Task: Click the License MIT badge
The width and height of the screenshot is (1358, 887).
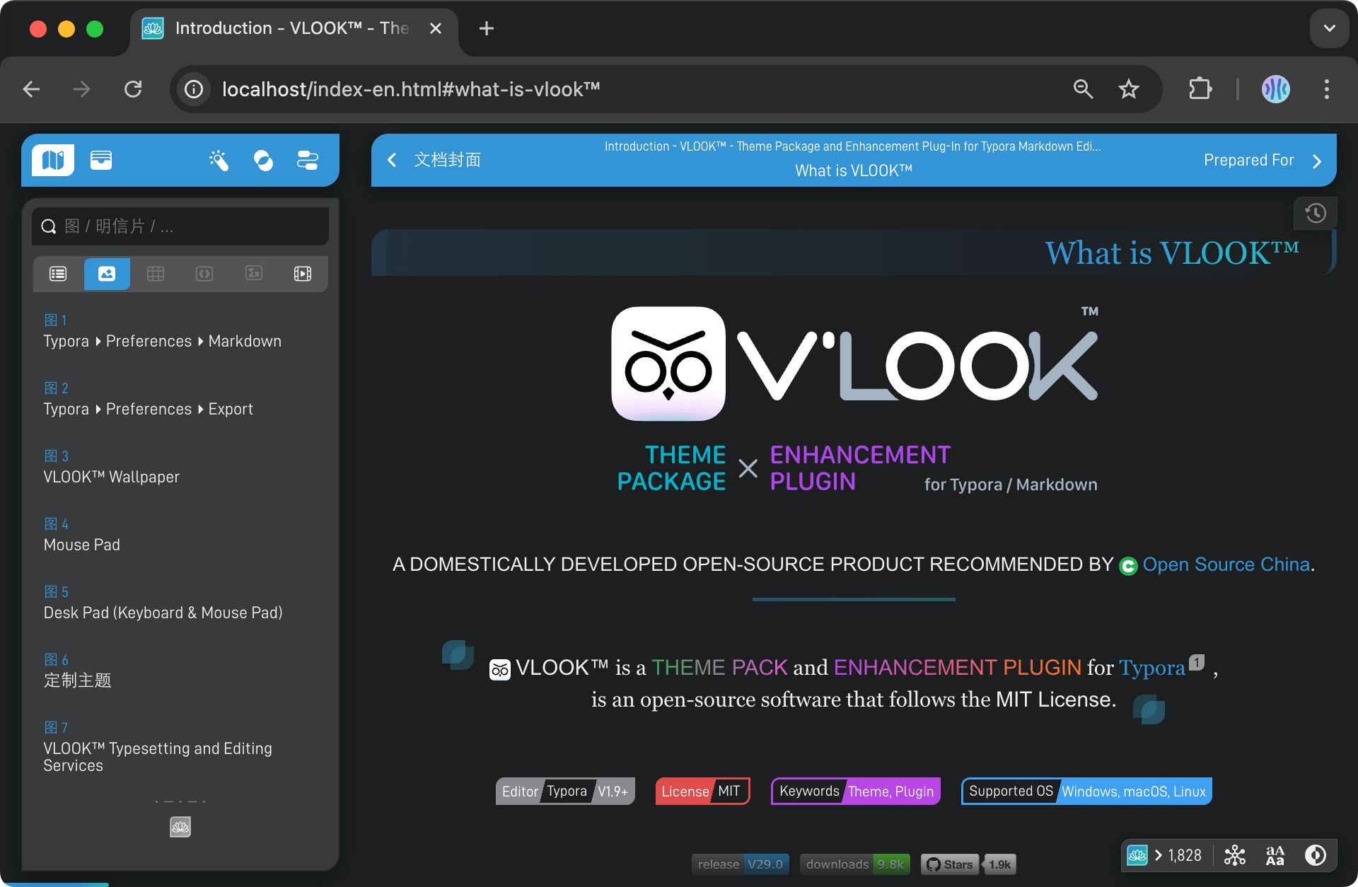Action: [702, 792]
